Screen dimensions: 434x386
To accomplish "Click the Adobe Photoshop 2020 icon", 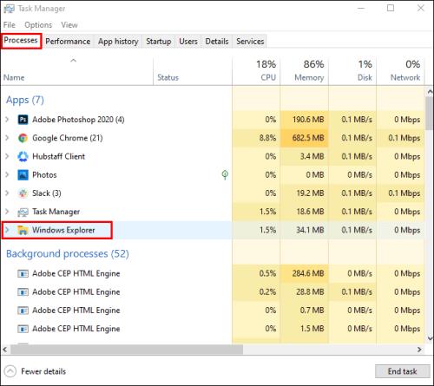I will tap(23, 120).
